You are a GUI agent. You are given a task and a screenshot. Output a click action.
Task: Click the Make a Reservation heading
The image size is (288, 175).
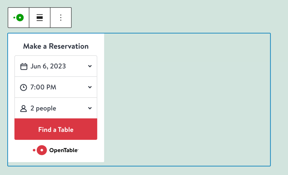click(56, 46)
